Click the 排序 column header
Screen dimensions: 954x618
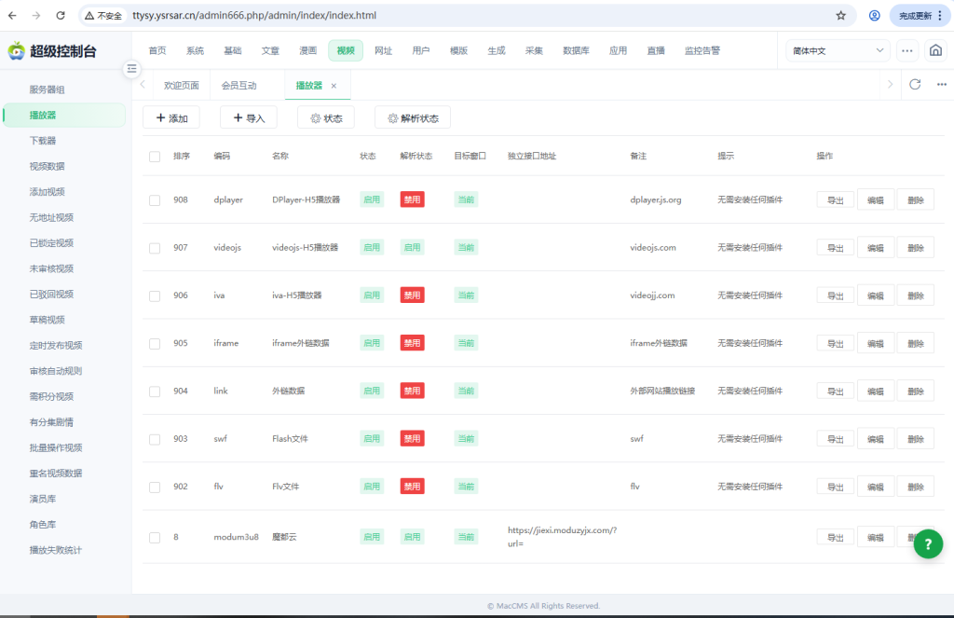point(182,156)
